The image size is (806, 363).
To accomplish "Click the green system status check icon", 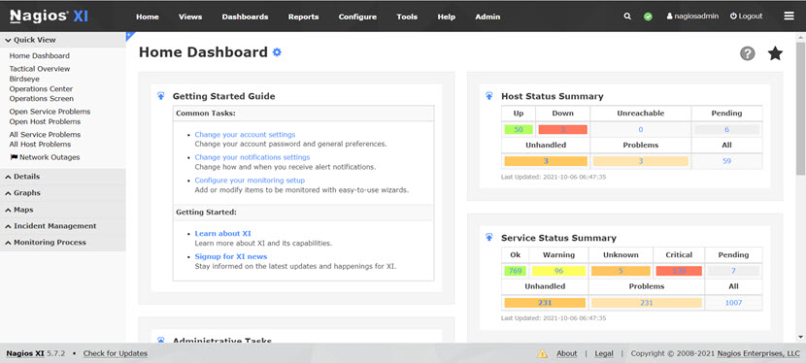I will coord(648,16).
